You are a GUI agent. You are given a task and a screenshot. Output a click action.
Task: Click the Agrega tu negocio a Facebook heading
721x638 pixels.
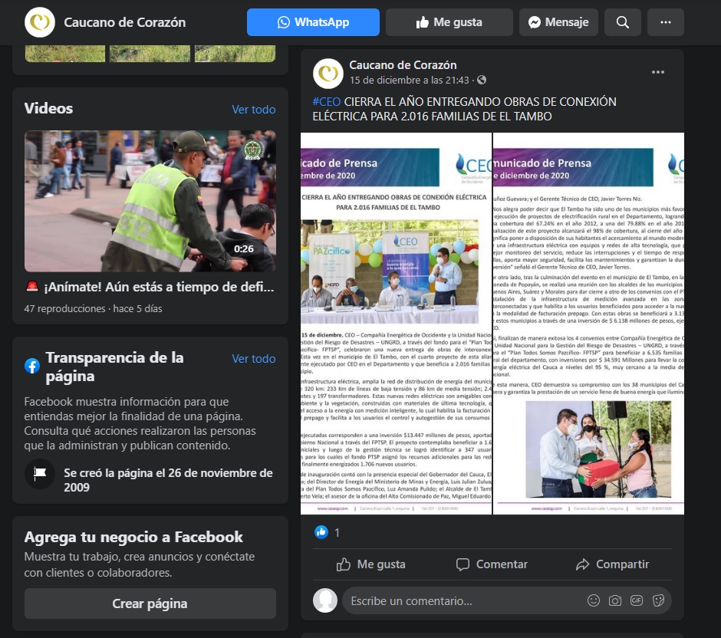tap(133, 537)
